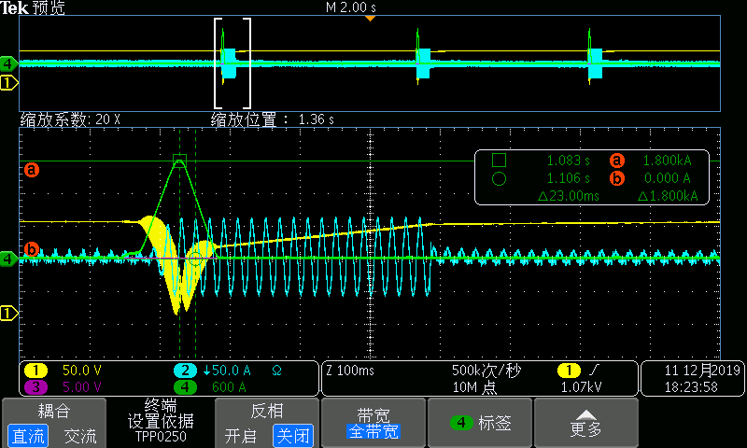747x448 pixels.
Task: Select cursor b marker on the waveform grid
Action: click(31, 249)
